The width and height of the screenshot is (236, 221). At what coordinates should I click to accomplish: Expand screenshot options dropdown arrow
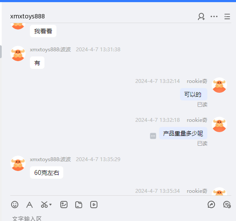(x=50, y=205)
